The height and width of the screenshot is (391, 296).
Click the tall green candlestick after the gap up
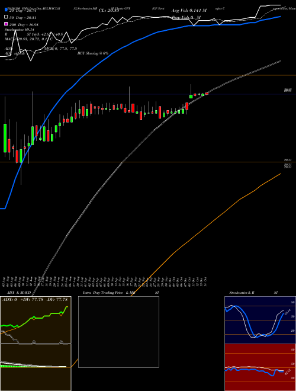(191, 97)
